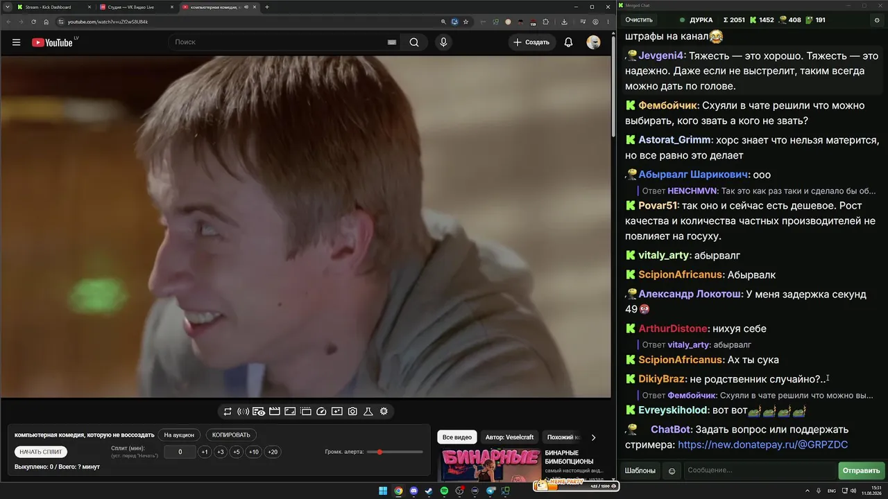Open browser downloads
Image resolution: width=888 pixels, height=499 pixels.
[x=564, y=21]
